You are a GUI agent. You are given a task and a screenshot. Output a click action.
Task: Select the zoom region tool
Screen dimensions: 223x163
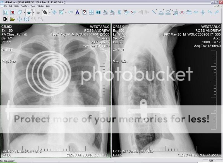click(61, 12)
